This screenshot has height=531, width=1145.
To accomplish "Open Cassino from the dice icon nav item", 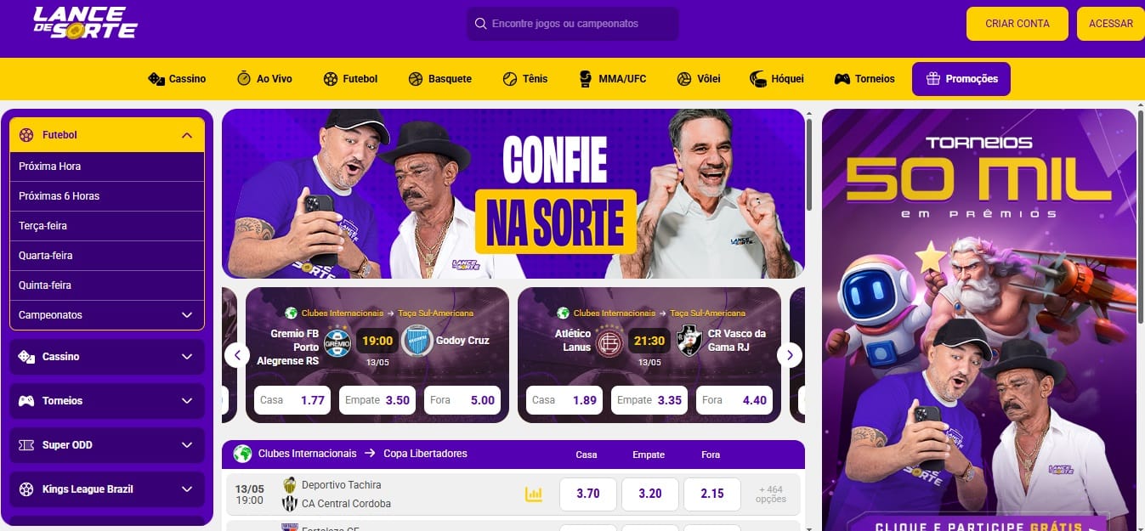I will pos(156,79).
